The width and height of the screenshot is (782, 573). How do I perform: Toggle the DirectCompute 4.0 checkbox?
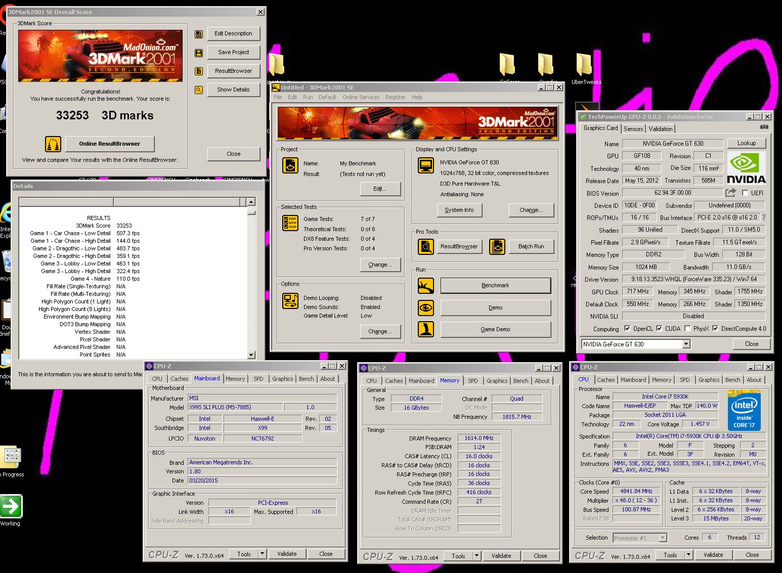coord(715,329)
